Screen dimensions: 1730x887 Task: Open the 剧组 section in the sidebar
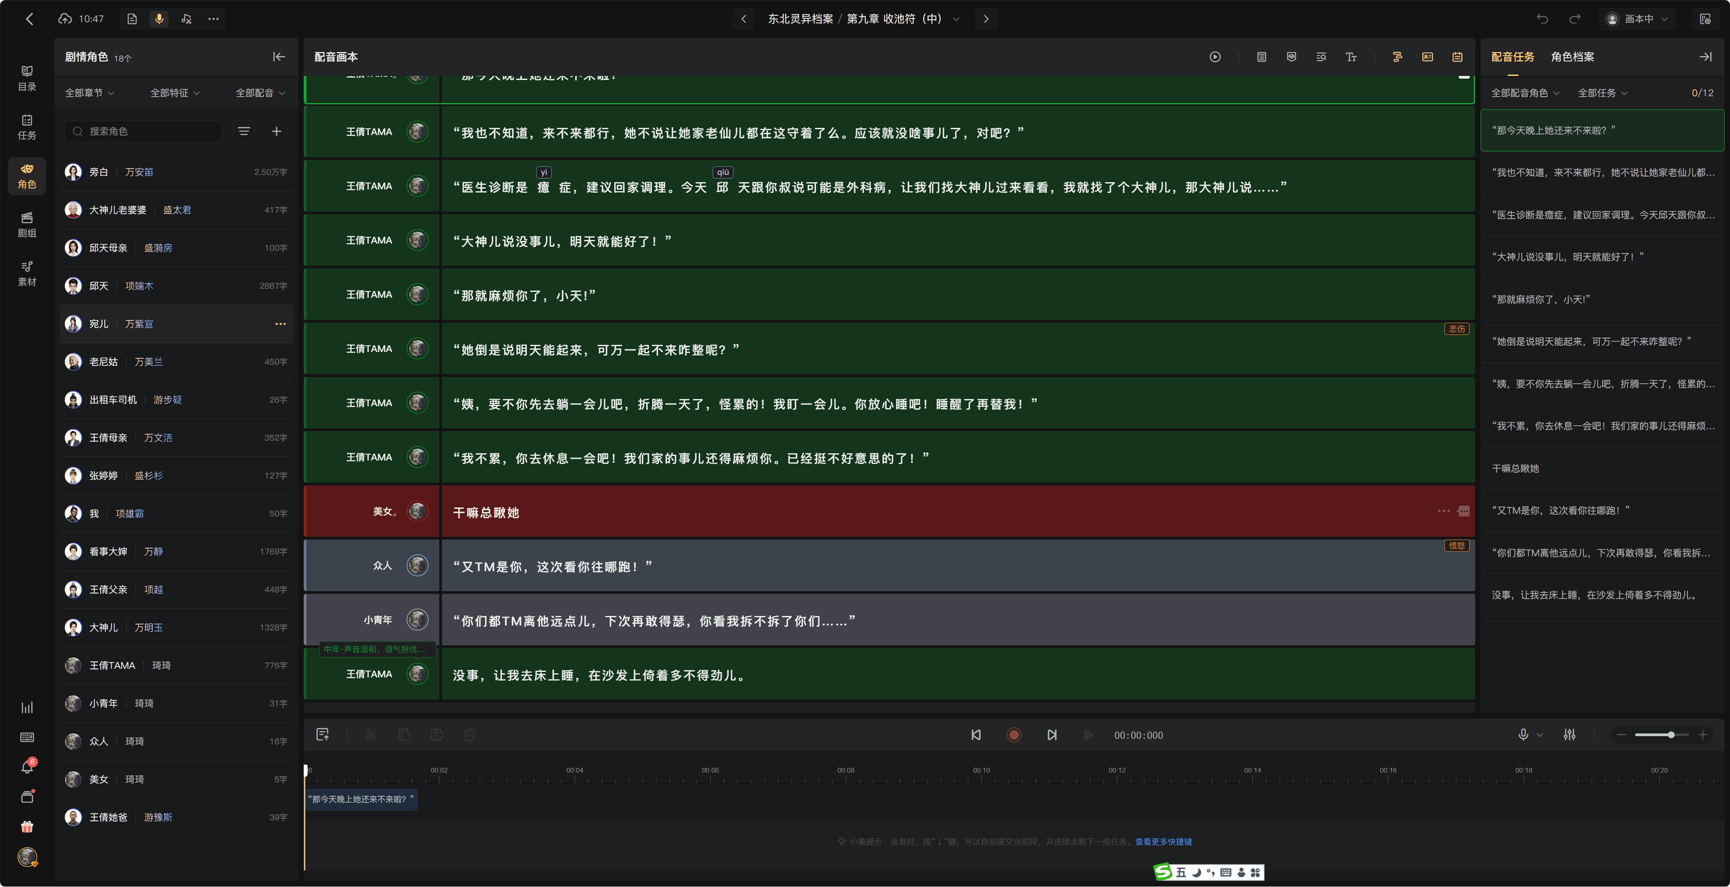point(27,224)
